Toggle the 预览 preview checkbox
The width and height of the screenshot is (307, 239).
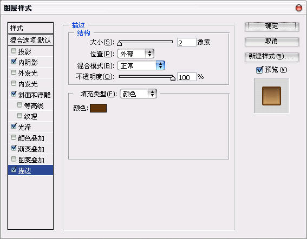(259, 70)
